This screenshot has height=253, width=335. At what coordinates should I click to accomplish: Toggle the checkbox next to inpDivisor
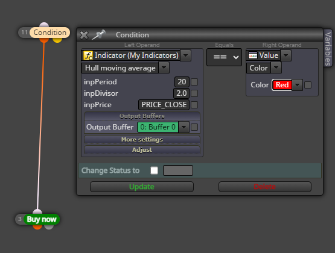pyautogui.click(x=194, y=93)
